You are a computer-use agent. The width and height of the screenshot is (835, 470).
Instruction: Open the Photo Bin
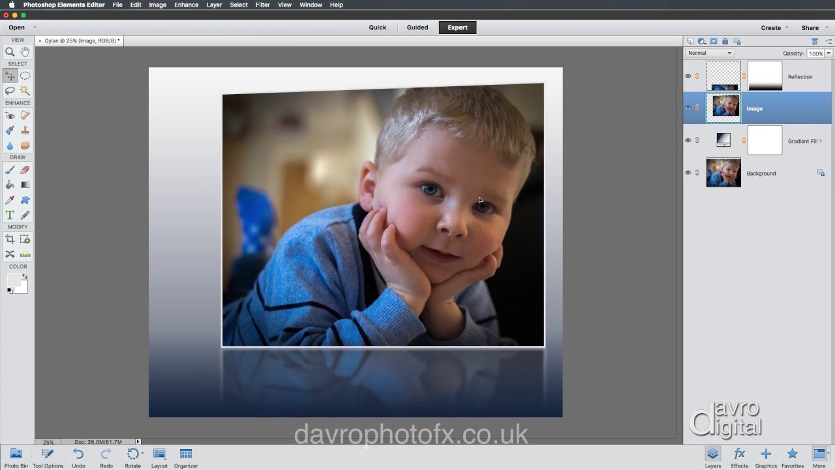point(16,458)
